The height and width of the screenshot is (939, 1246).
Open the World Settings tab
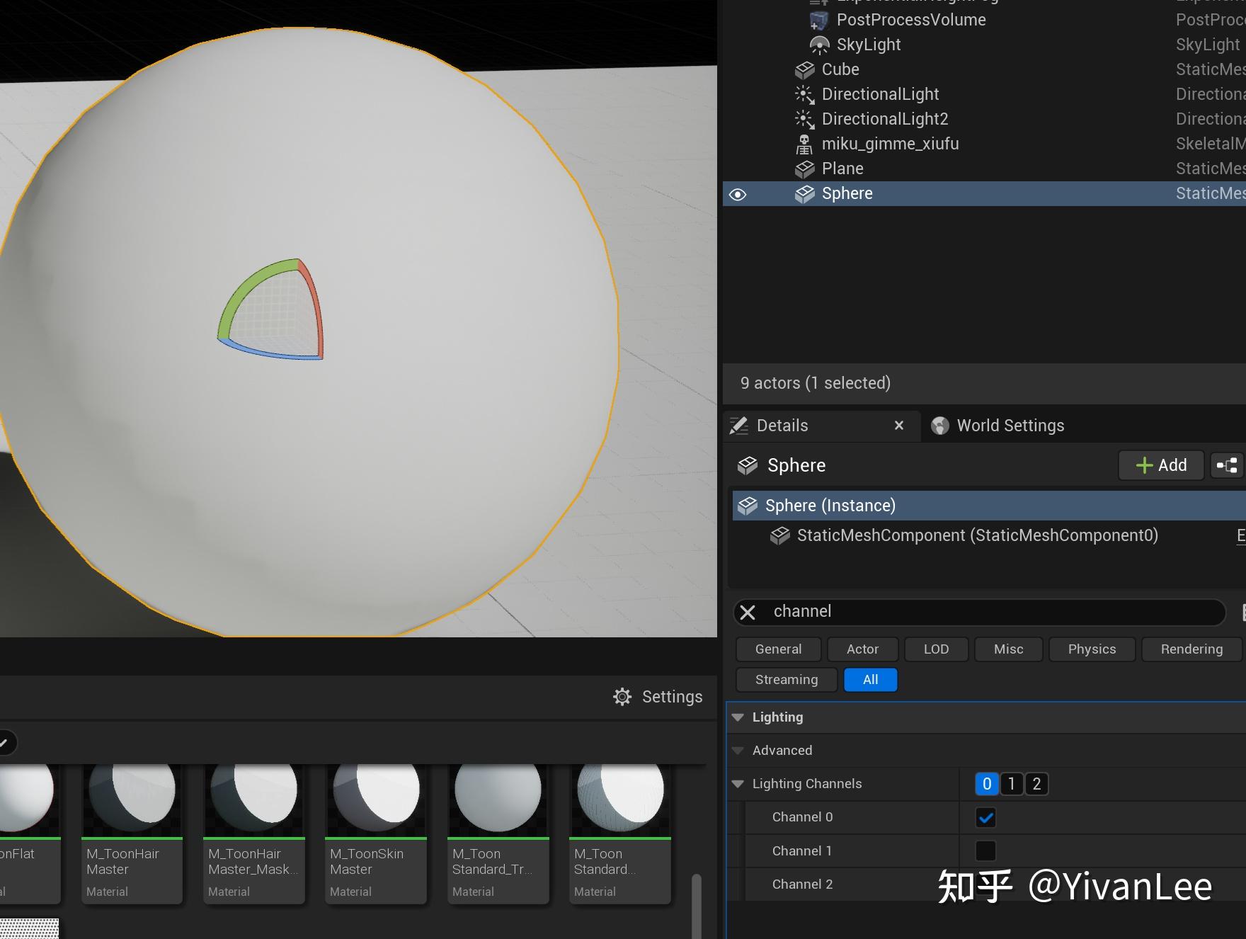click(x=998, y=426)
